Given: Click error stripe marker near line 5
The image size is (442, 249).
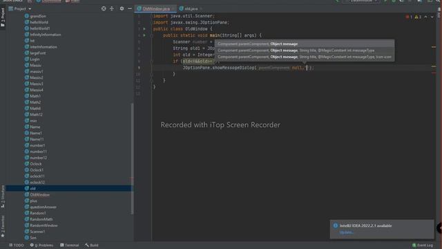Looking at the screenshot, I should tap(434, 47).
